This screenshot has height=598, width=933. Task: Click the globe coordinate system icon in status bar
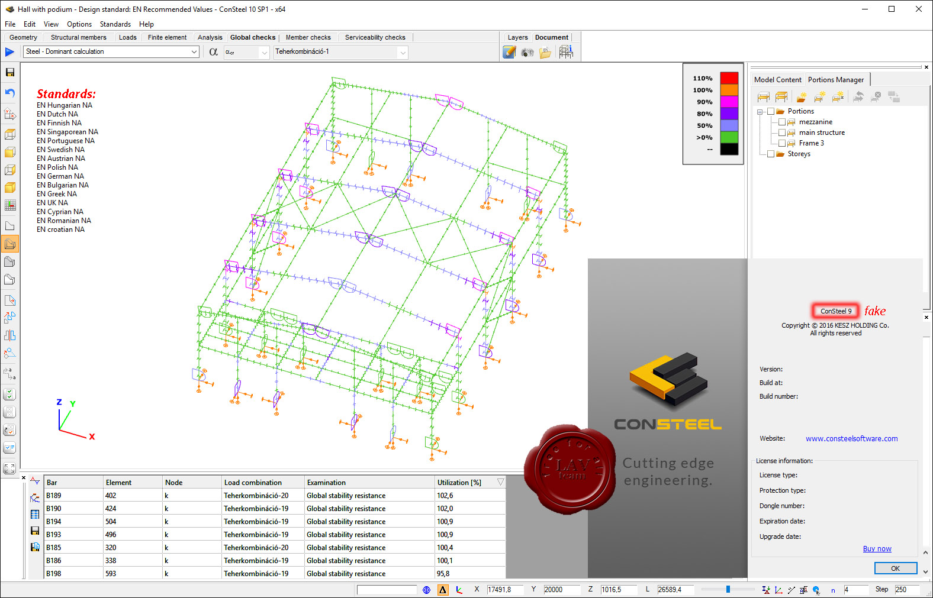click(426, 590)
